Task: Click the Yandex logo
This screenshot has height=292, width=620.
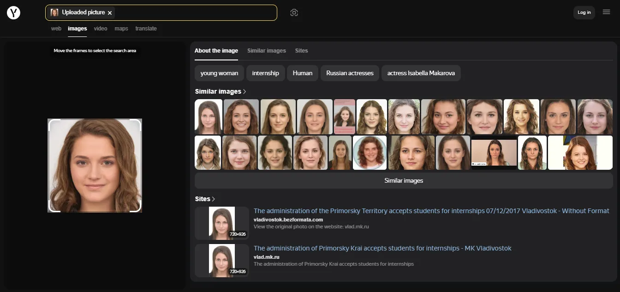Action: coord(13,12)
